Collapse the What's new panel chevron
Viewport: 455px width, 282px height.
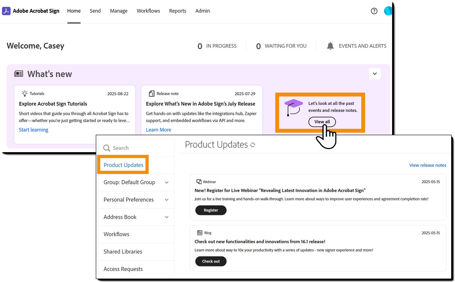(375, 74)
